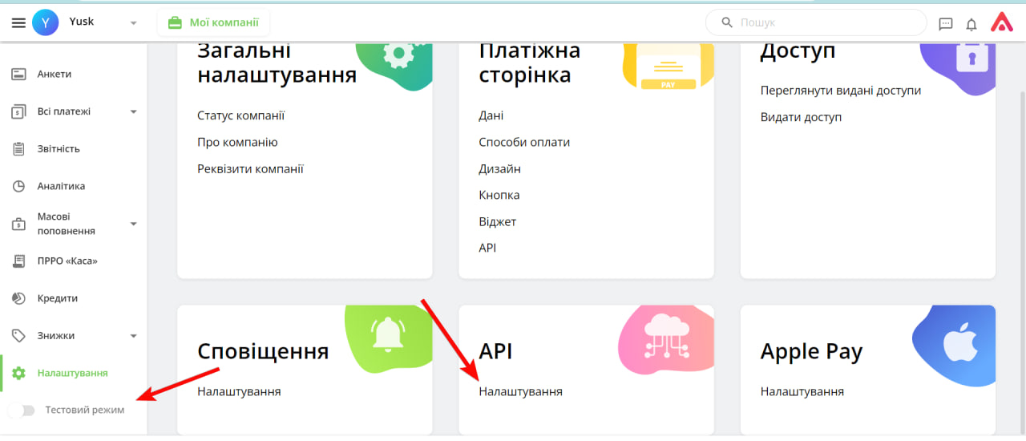Select Налаштування in the sidebar

pyautogui.click(x=74, y=373)
